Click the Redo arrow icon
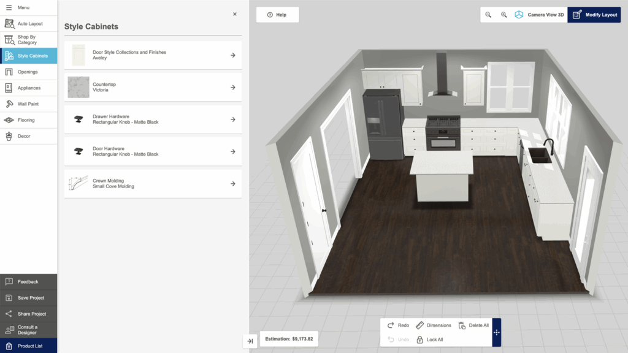 click(x=391, y=325)
